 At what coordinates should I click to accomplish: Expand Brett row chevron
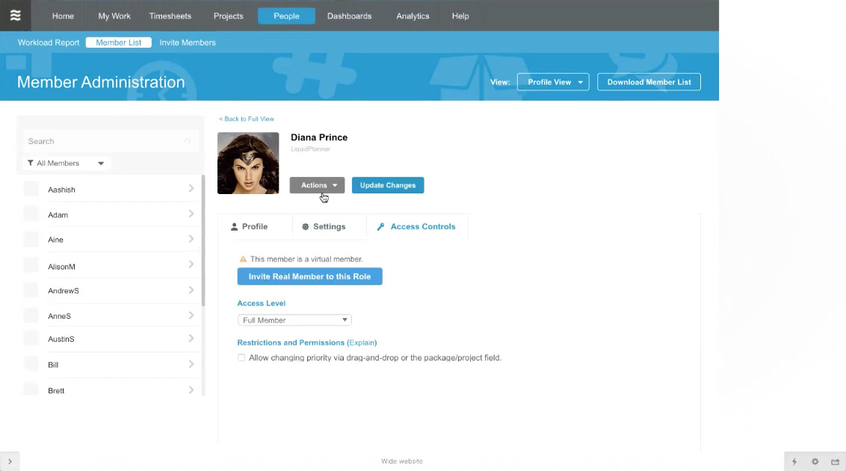pos(191,390)
